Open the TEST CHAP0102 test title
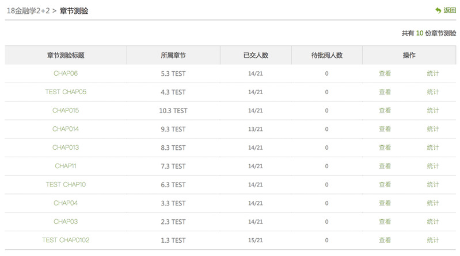 tap(66, 240)
